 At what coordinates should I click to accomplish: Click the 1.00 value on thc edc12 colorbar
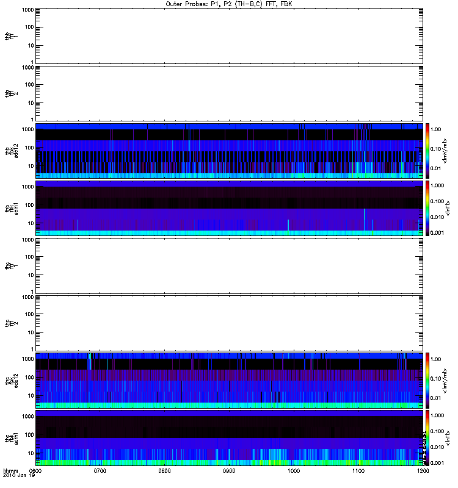[435, 359]
